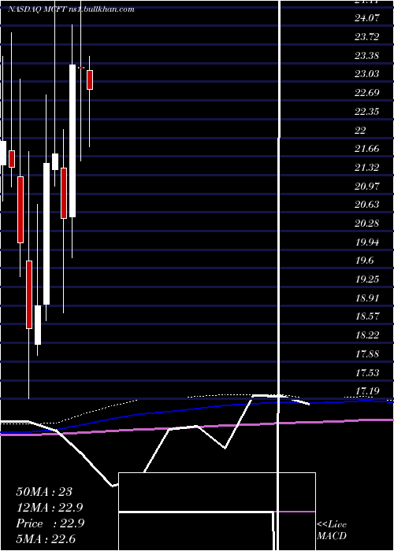This screenshot has height=551, width=394.
Task: Click the 18.57 price axis label
Action: click(x=367, y=316)
